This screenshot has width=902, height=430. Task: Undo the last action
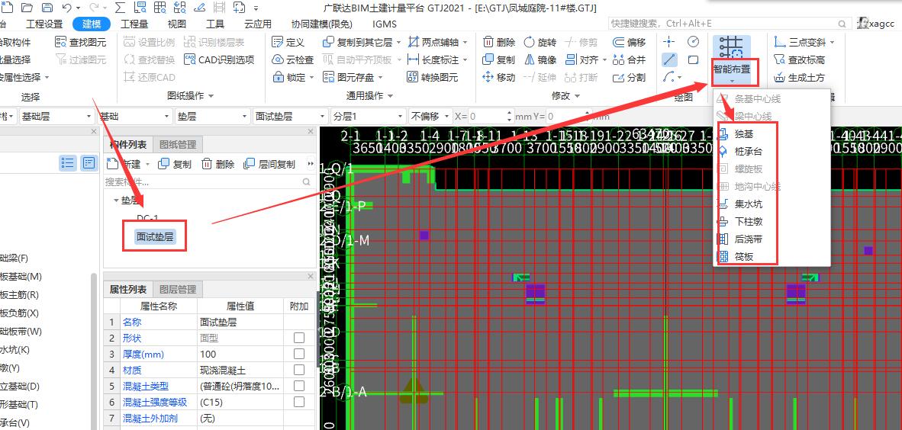point(66,8)
